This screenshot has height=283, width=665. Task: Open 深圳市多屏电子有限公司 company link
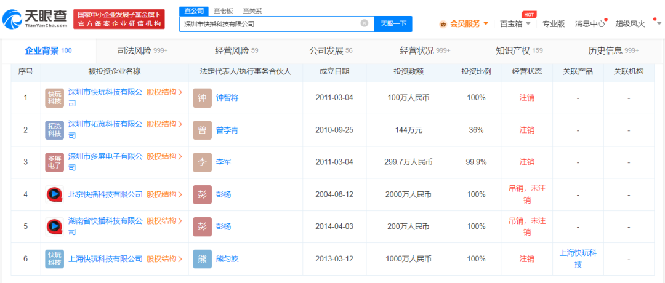coord(105,162)
